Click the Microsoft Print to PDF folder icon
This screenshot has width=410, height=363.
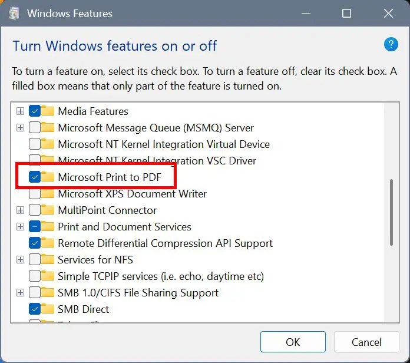[48, 177]
